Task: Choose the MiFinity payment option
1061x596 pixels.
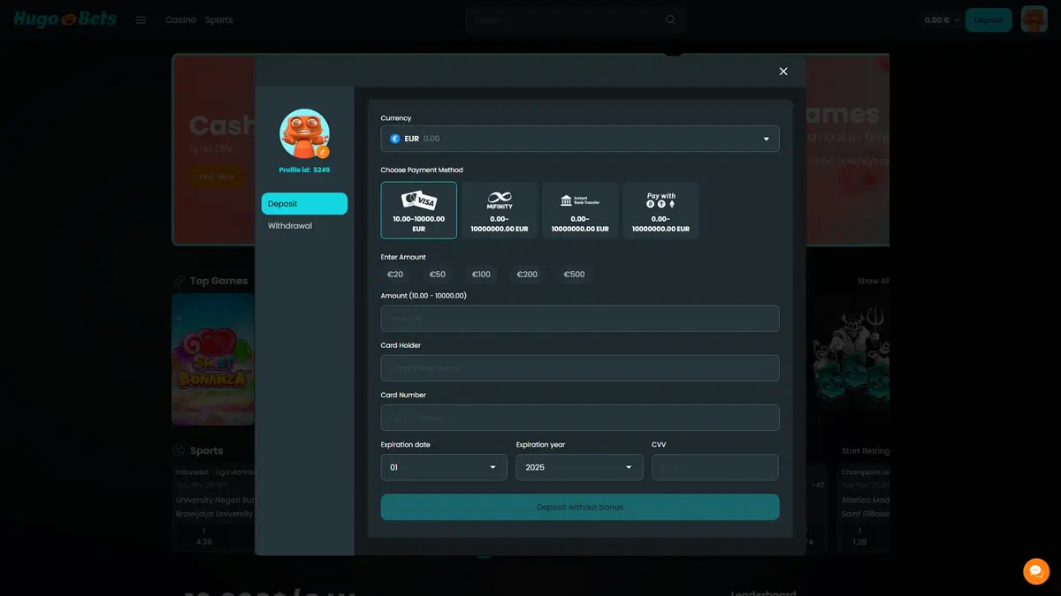Action: coord(500,210)
